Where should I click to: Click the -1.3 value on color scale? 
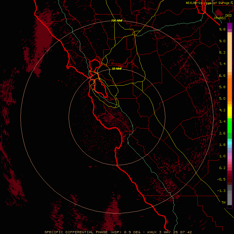point(221,191)
